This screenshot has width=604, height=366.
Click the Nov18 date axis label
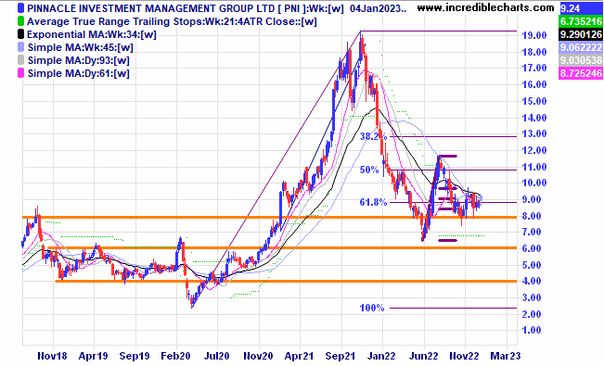[x=52, y=356]
